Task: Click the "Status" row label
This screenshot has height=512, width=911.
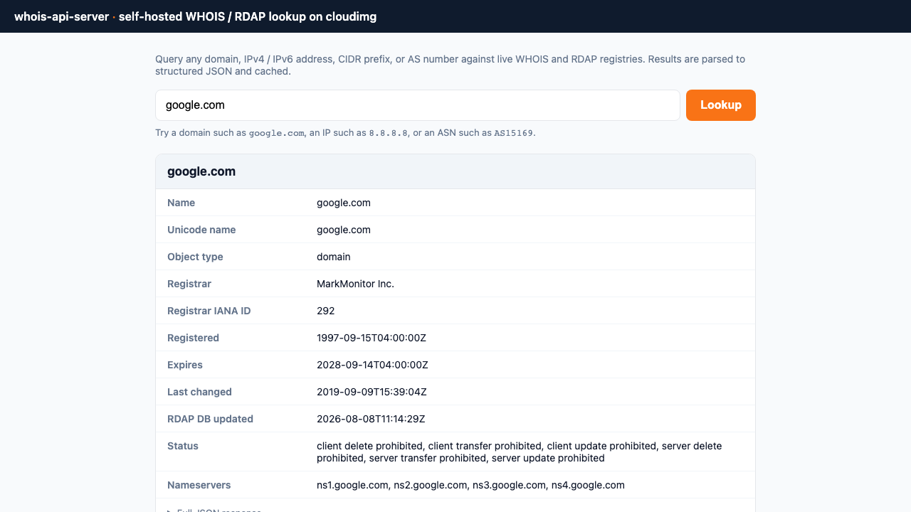Action: (183, 446)
